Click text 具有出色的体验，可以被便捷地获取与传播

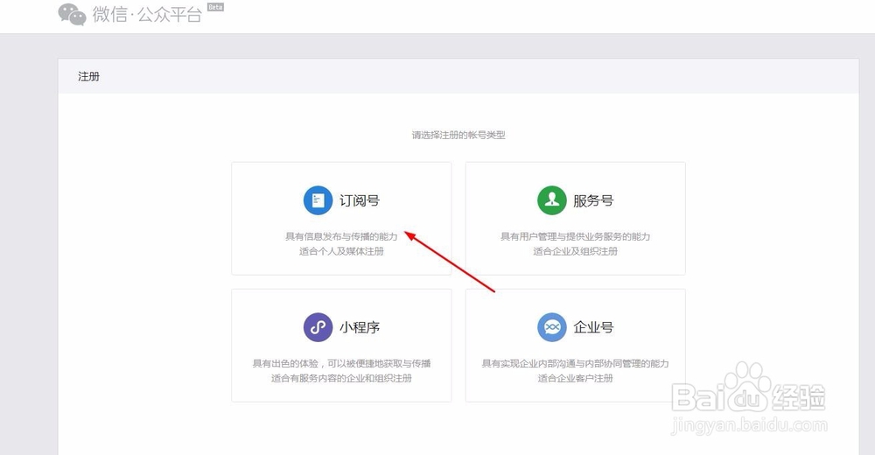[x=341, y=363]
